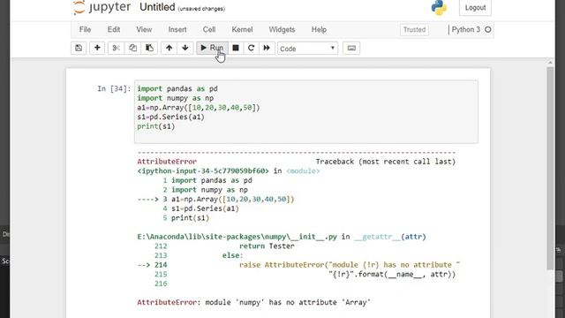
Task: Open the Insert menu
Action: click(x=177, y=29)
